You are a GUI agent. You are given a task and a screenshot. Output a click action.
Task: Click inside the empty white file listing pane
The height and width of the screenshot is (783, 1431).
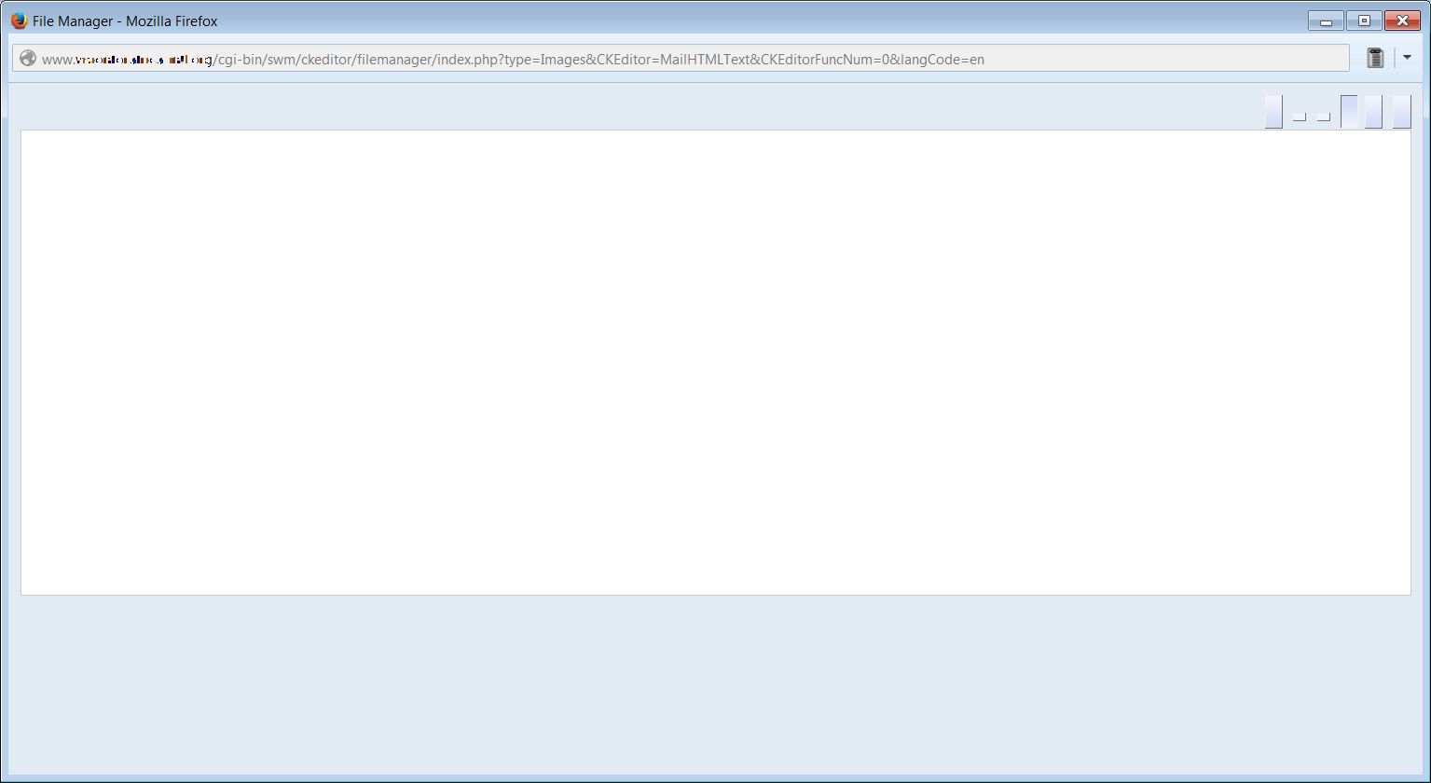(x=715, y=362)
